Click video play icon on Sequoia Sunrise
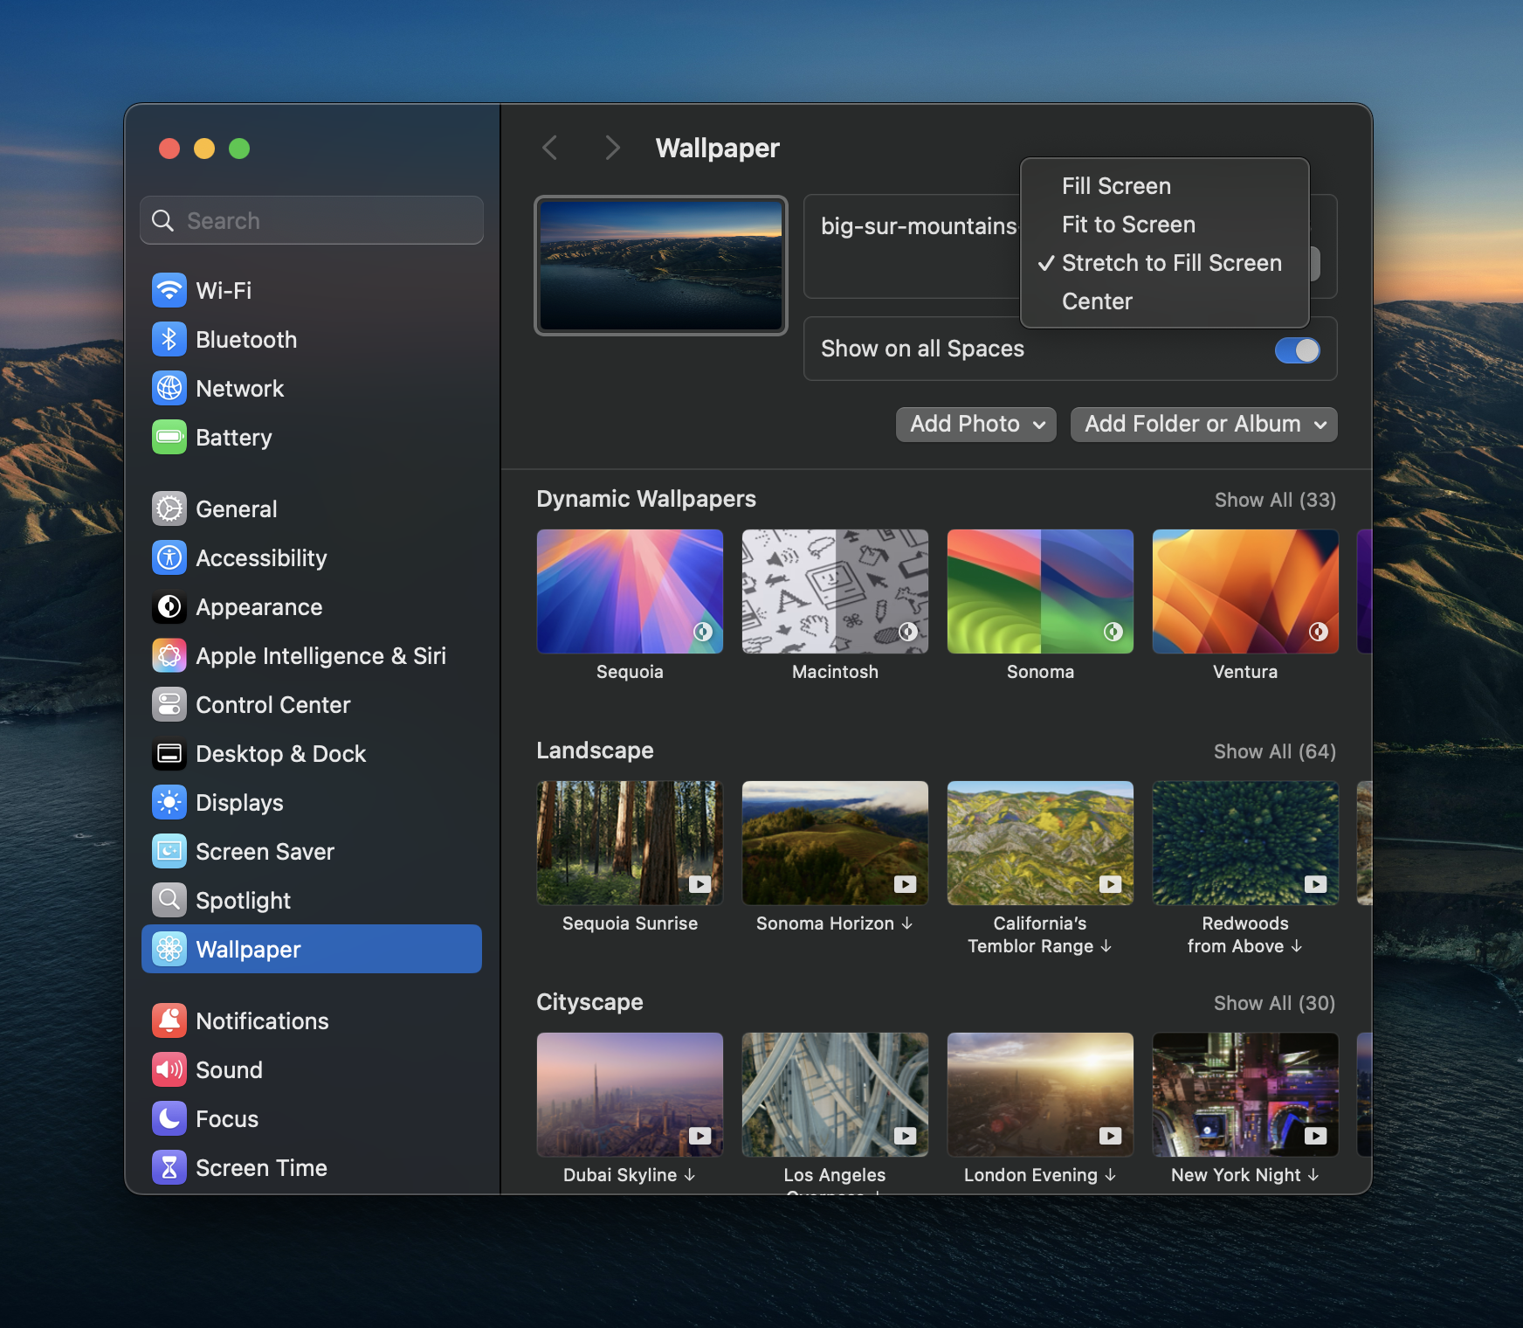This screenshot has height=1328, width=1523. tap(699, 884)
